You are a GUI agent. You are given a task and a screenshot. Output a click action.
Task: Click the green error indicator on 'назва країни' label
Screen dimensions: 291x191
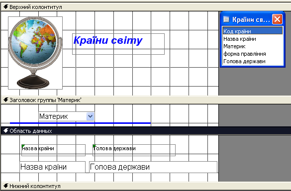23,146
